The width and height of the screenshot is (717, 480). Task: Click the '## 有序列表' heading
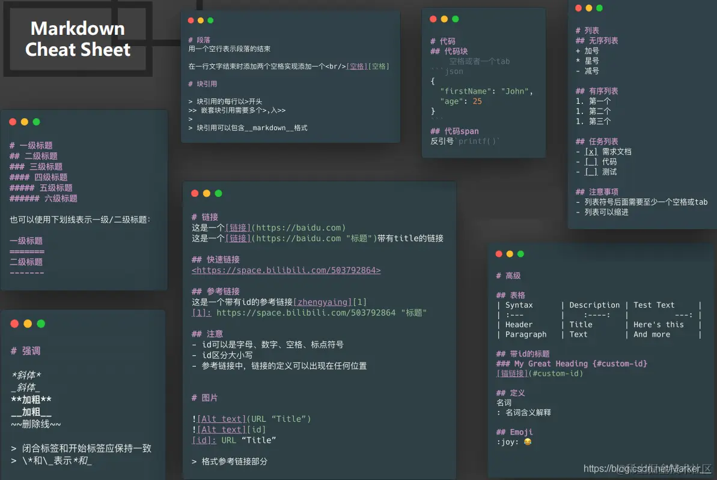[x=597, y=91]
